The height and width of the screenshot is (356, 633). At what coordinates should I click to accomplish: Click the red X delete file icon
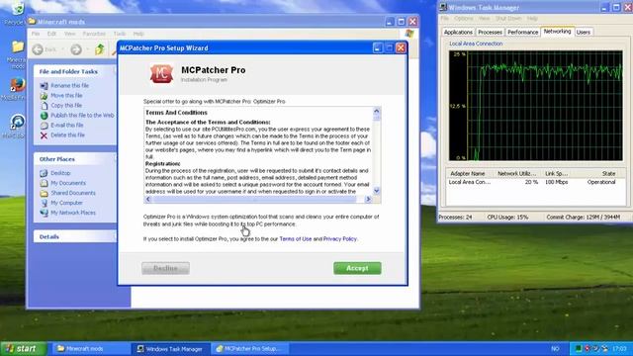44,135
